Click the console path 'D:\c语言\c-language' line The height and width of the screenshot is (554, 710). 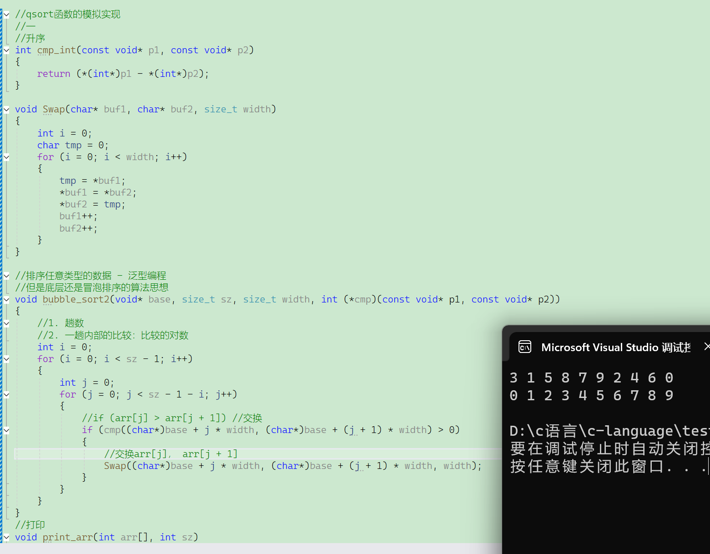click(609, 431)
